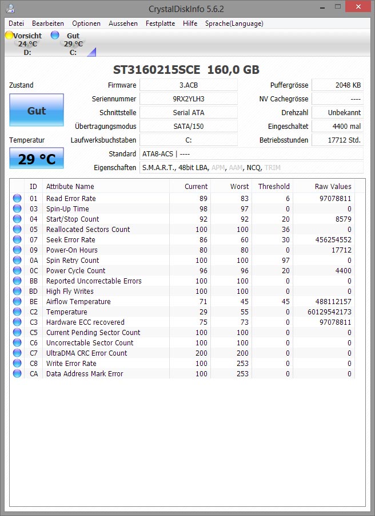Open the Datei menu

(17, 23)
